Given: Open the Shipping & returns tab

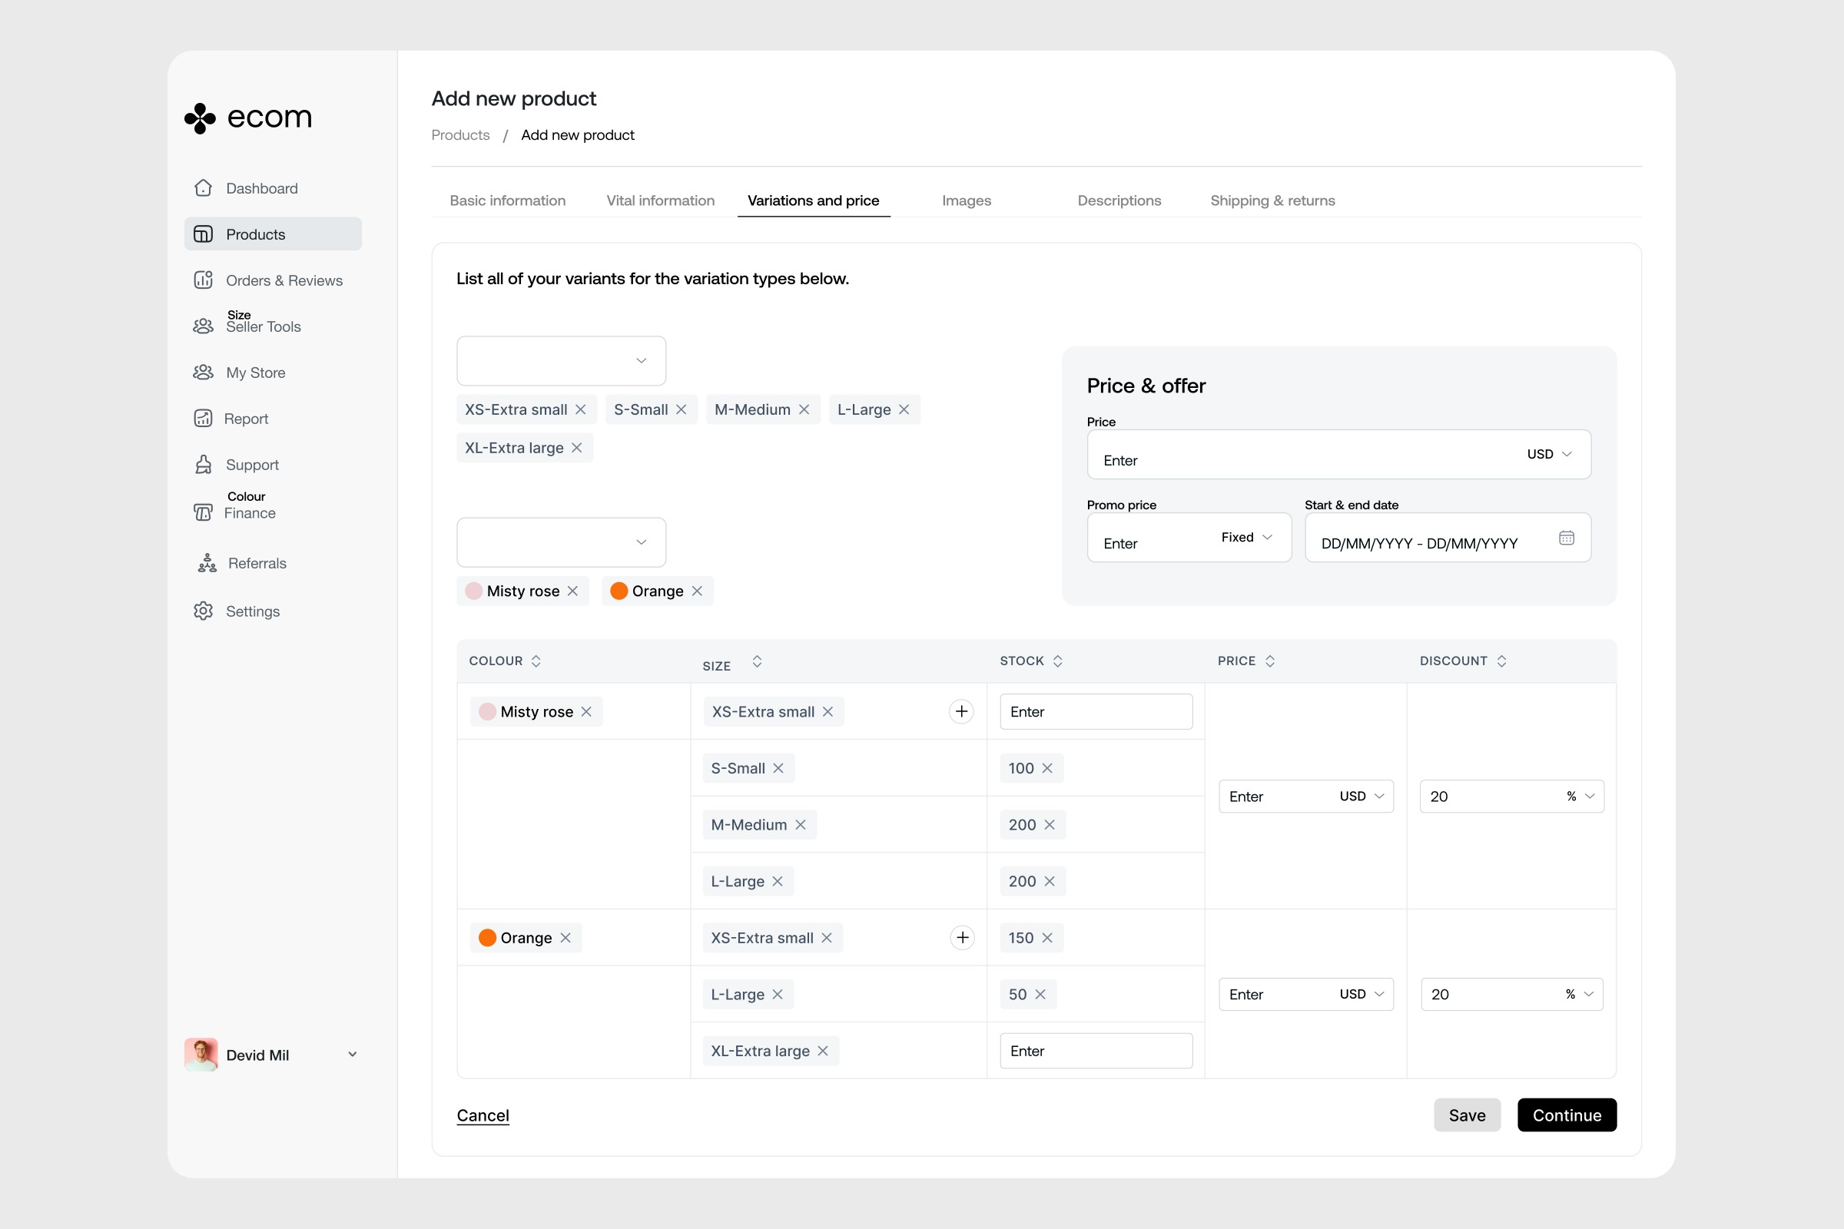Looking at the screenshot, I should pos(1272,200).
